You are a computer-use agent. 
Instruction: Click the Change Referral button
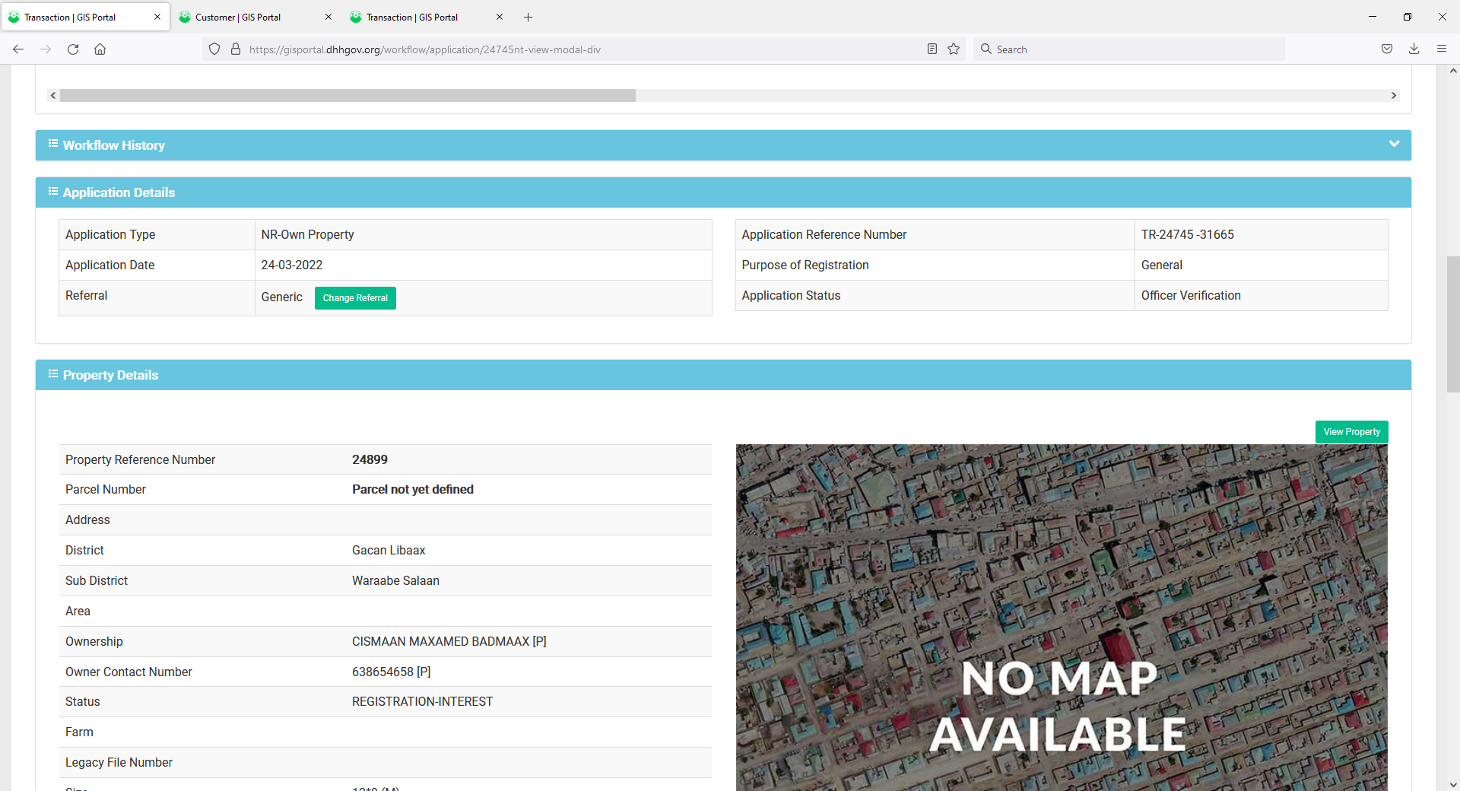tap(355, 298)
